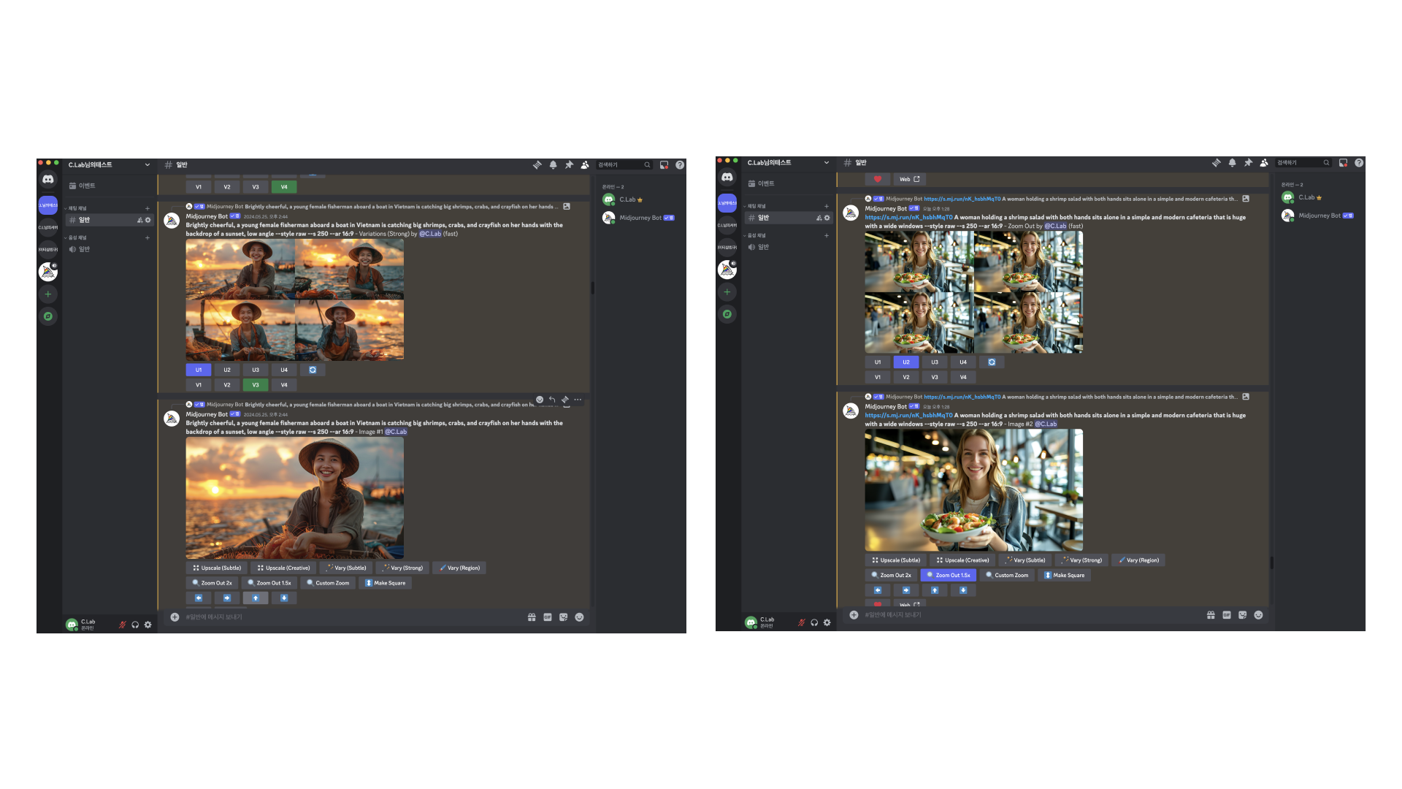Image resolution: width=1402 pixels, height=789 pixels.
Task: Select 일반 voice channel in left window sidebar
Action: click(x=84, y=249)
